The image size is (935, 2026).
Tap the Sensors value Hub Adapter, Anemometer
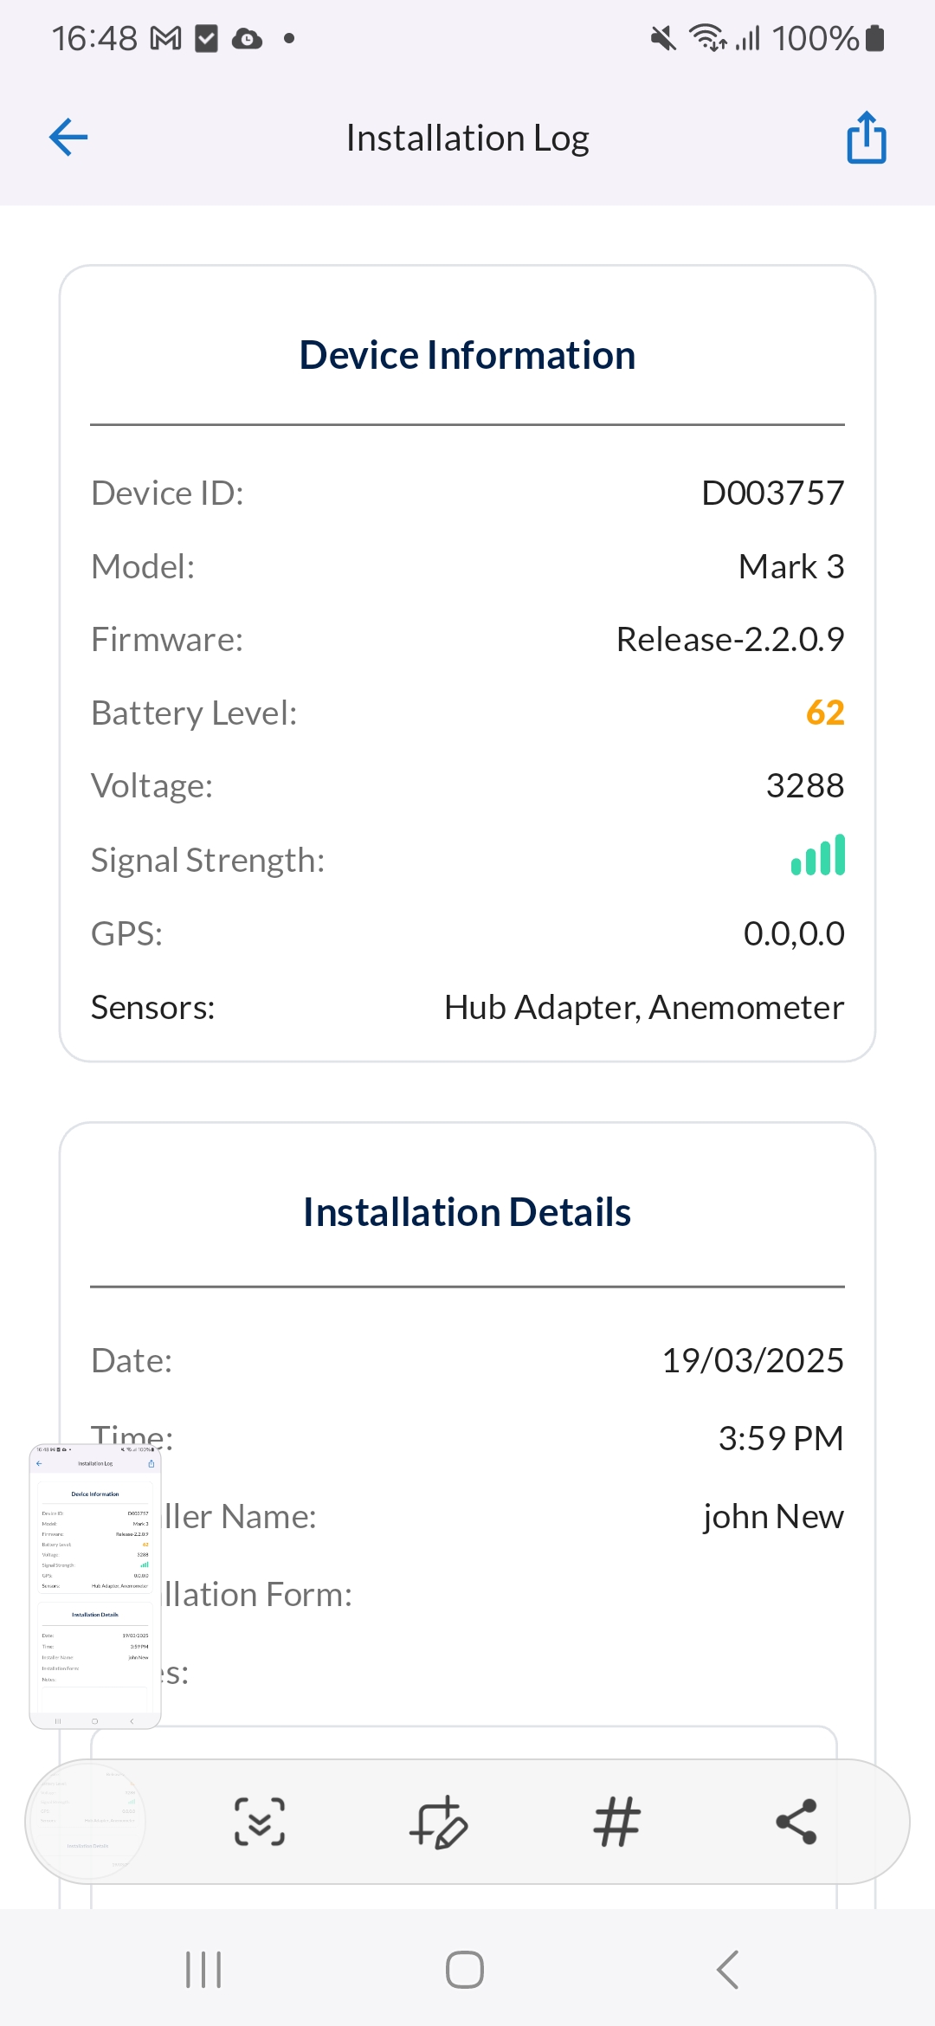(x=643, y=1008)
